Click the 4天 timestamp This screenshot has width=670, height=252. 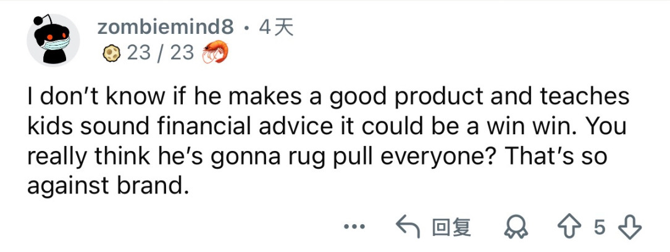pyautogui.click(x=276, y=27)
